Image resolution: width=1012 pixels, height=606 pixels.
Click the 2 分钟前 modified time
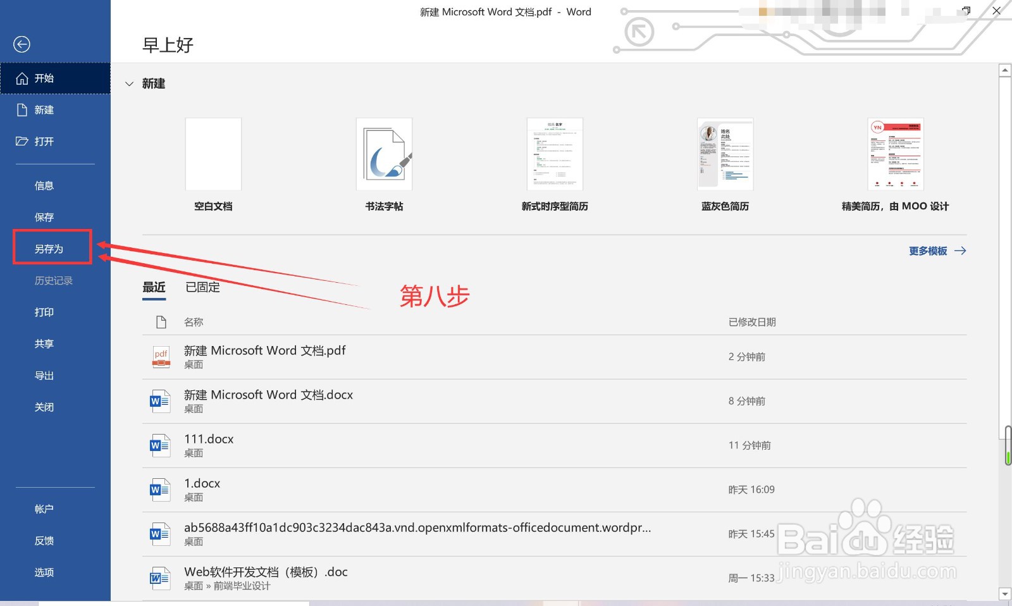(747, 357)
